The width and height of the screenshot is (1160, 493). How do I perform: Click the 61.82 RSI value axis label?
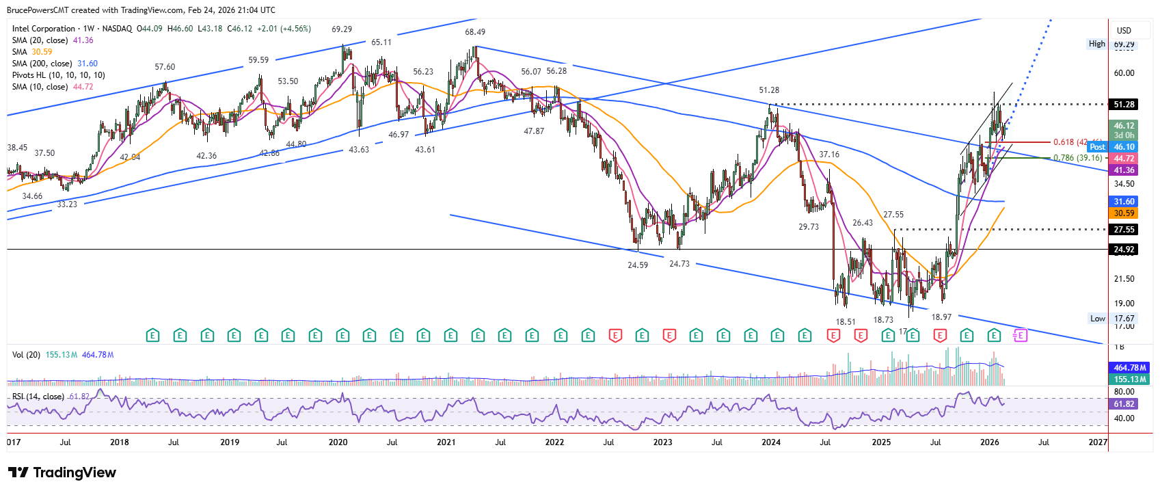pyautogui.click(x=1124, y=404)
